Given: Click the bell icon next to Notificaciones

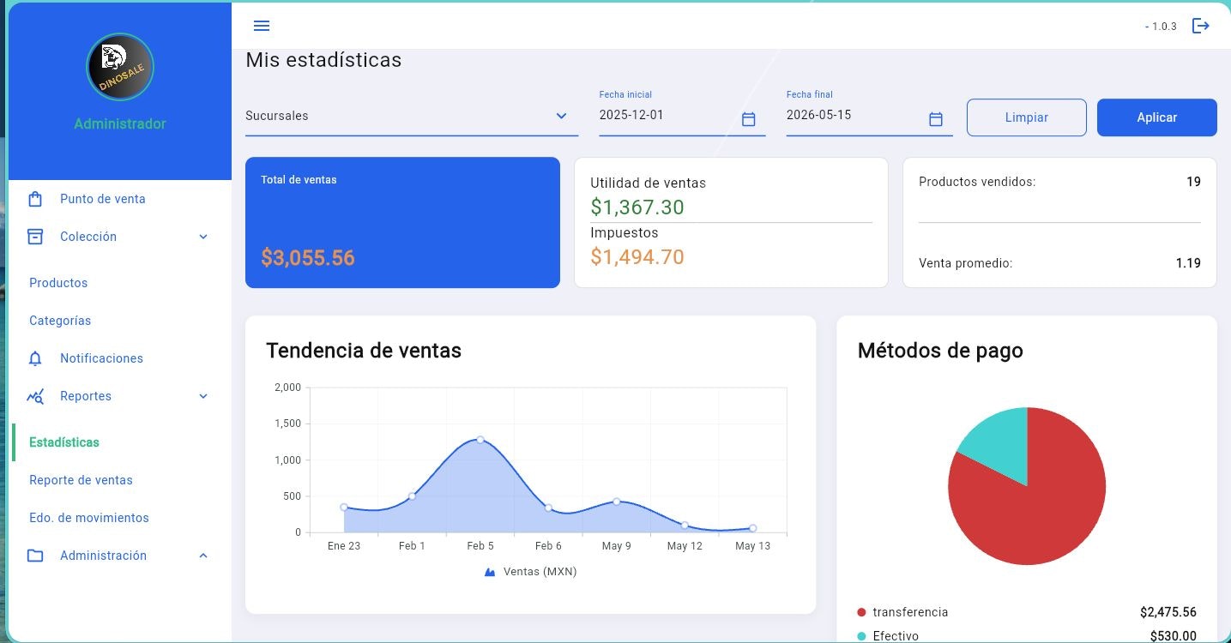Looking at the screenshot, I should pyautogui.click(x=35, y=358).
